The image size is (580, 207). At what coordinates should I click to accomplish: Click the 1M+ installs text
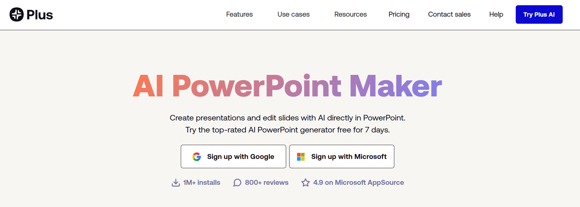[202, 183]
